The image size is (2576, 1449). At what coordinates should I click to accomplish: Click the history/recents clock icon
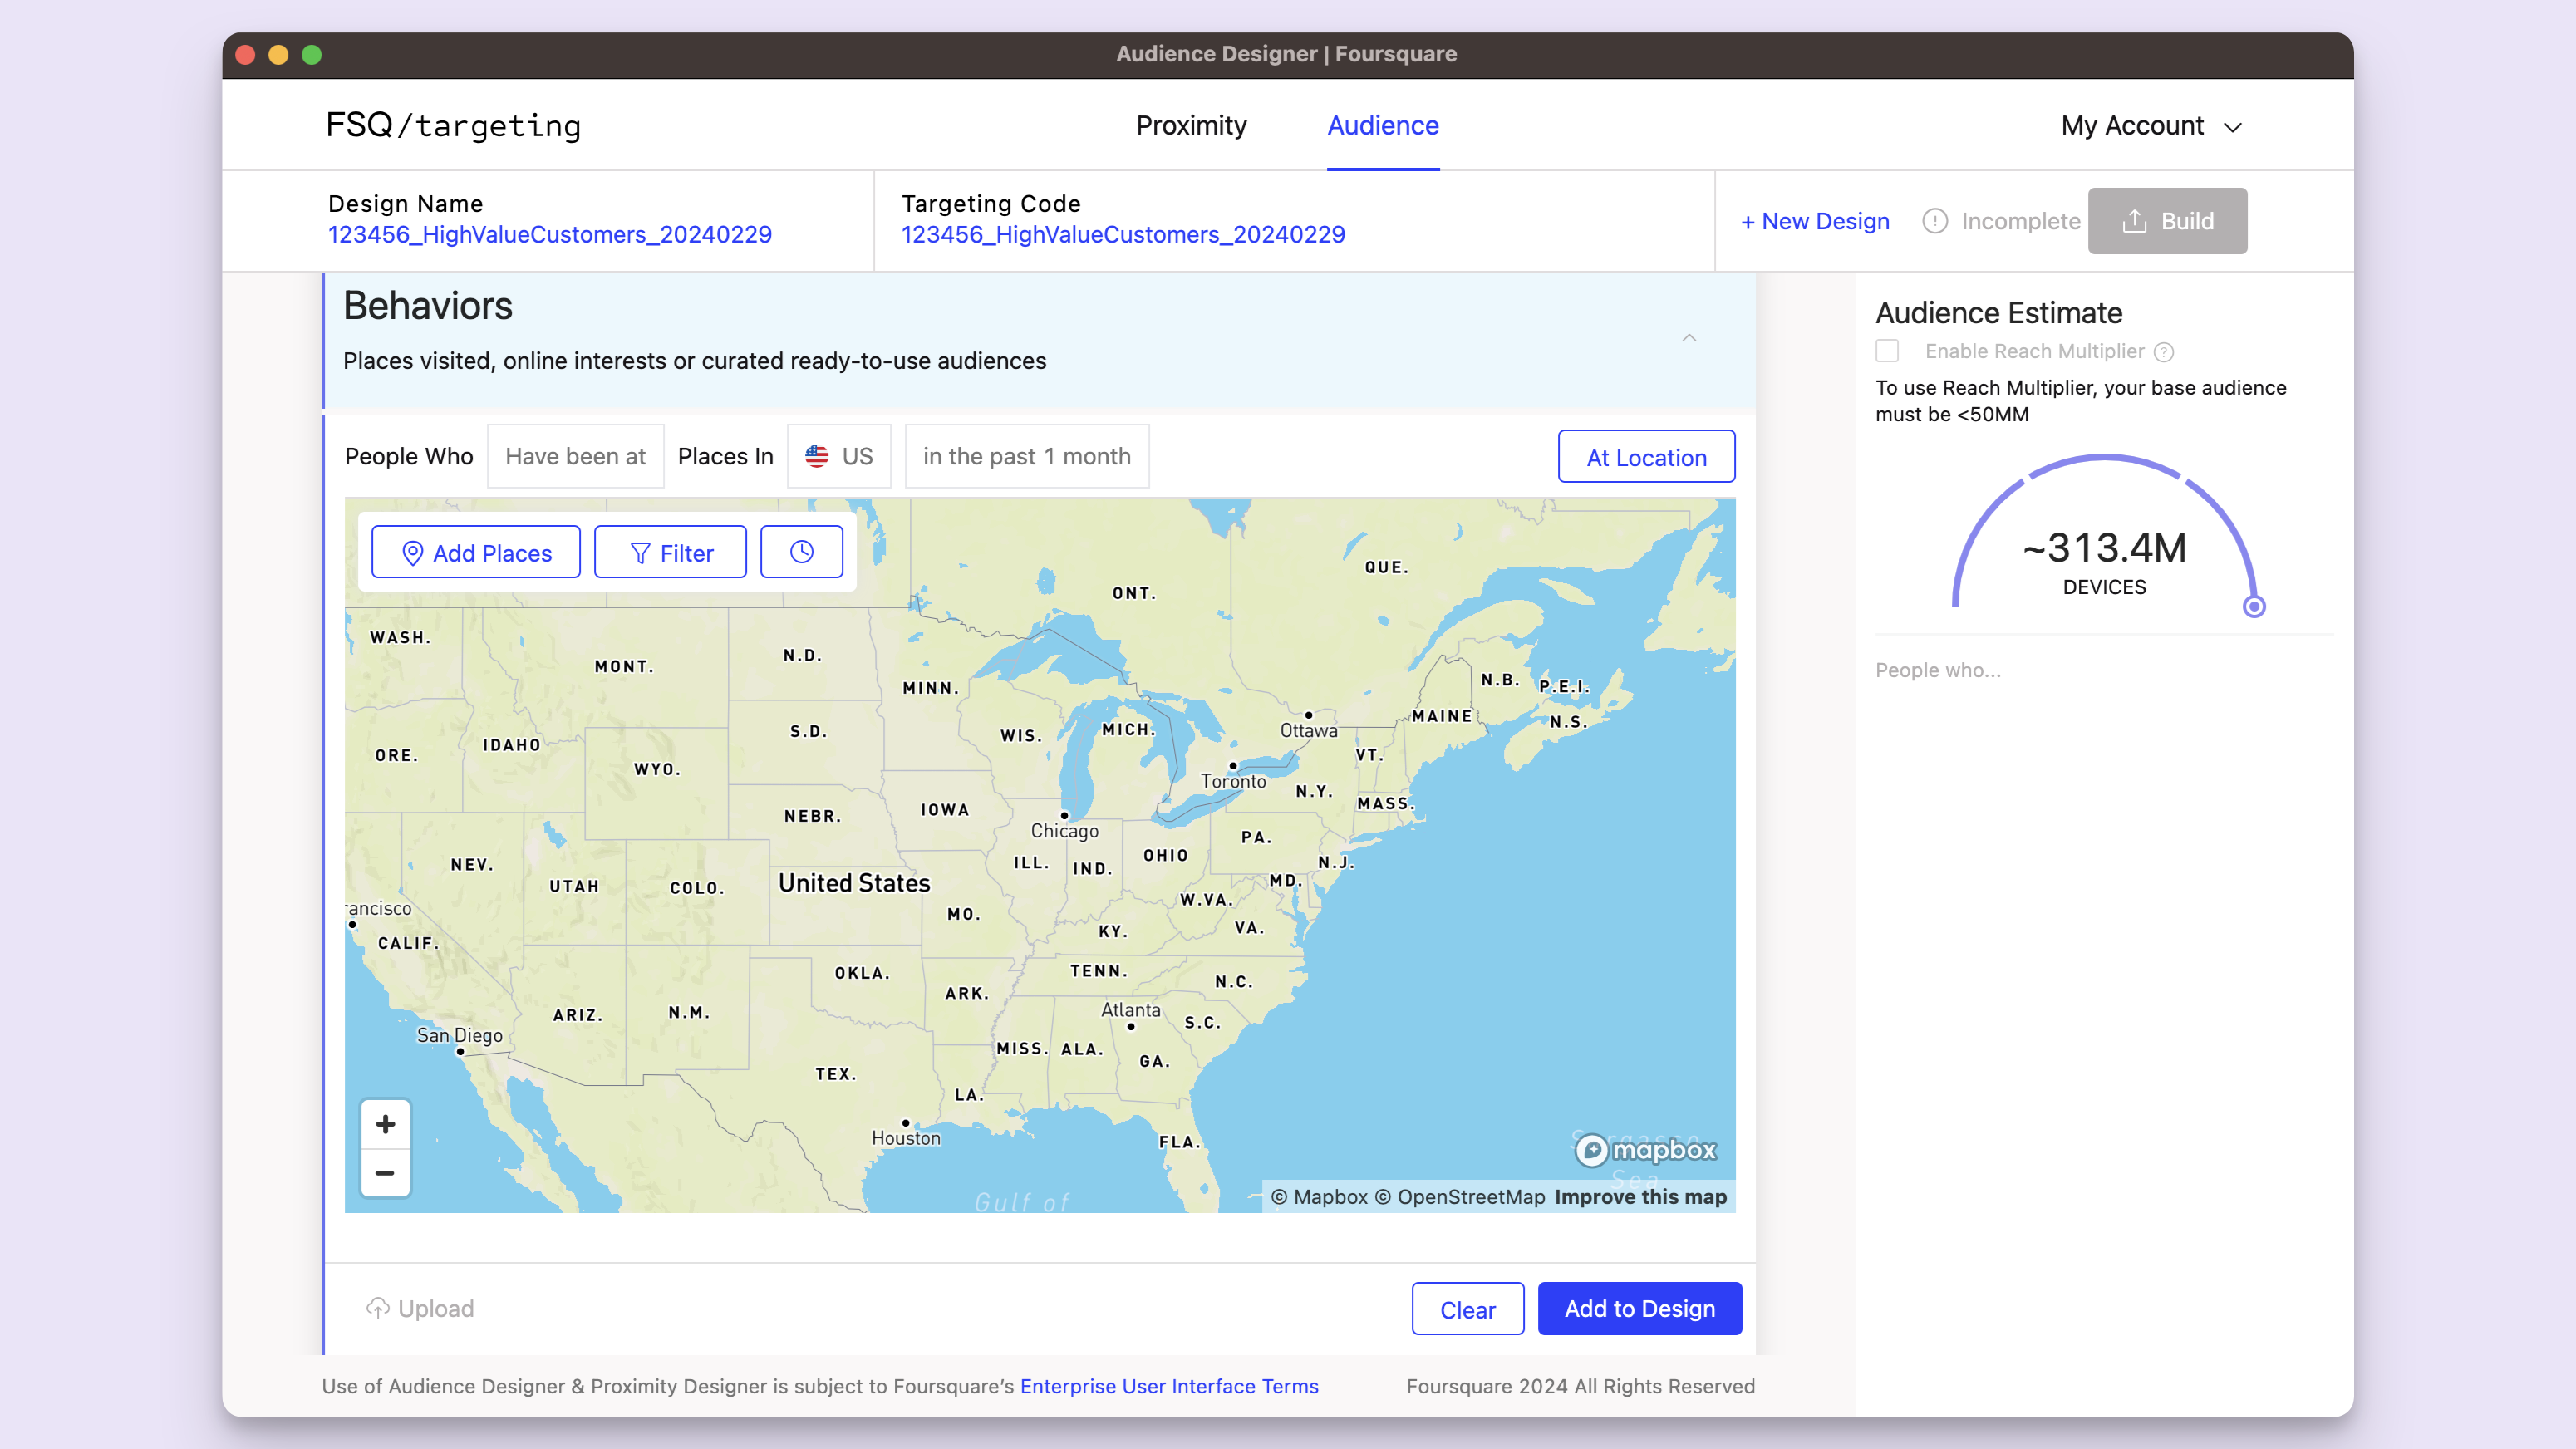coord(801,552)
